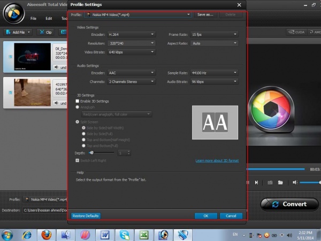Click the Windows Start button
Image resolution: width=321 pixels, height=241 pixels.
click(8, 234)
